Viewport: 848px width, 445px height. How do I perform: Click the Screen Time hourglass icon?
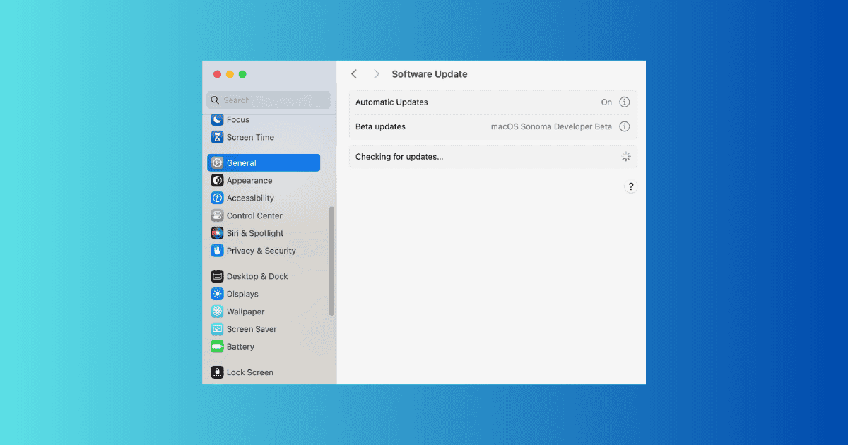pyautogui.click(x=217, y=138)
